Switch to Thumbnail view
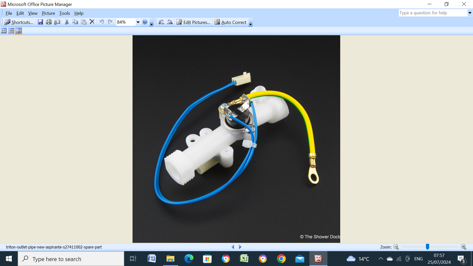 4,31
